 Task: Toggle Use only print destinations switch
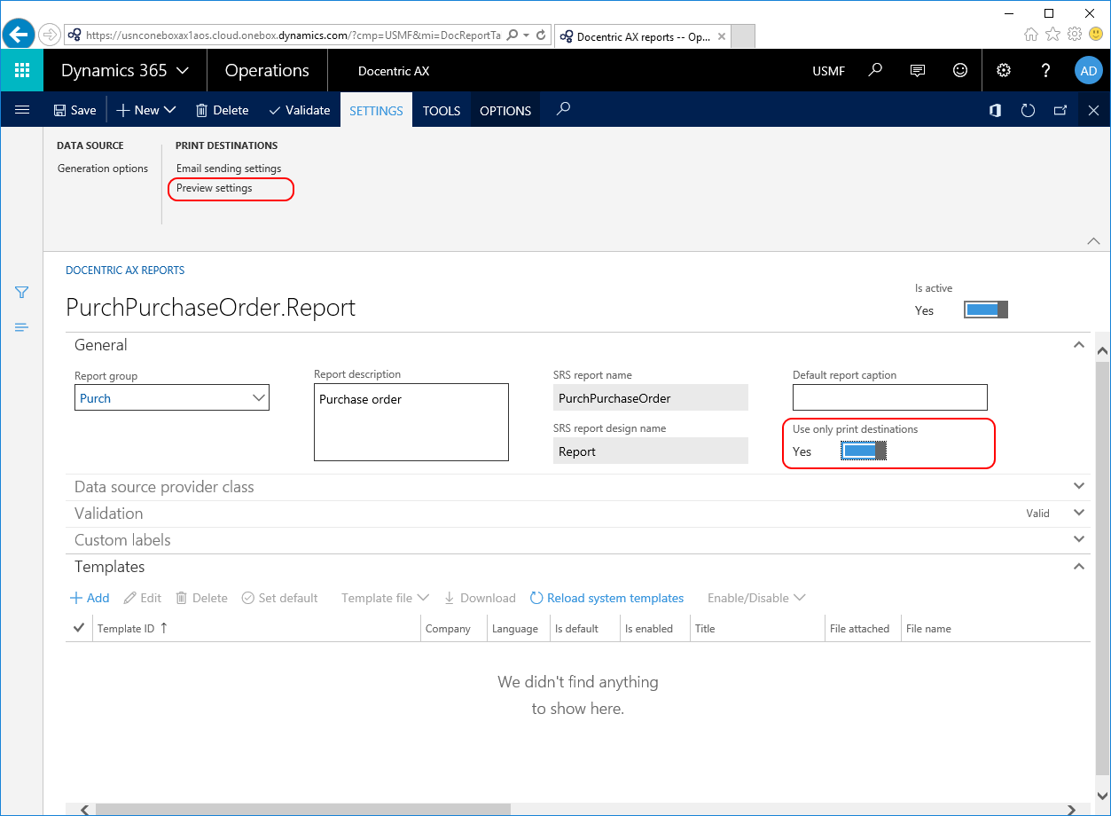point(864,451)
